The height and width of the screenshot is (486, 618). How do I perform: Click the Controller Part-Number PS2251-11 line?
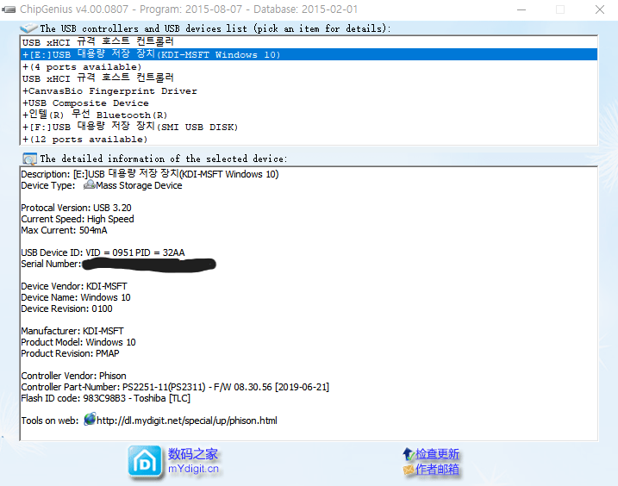pyautogui.click(x=175, y=387)
